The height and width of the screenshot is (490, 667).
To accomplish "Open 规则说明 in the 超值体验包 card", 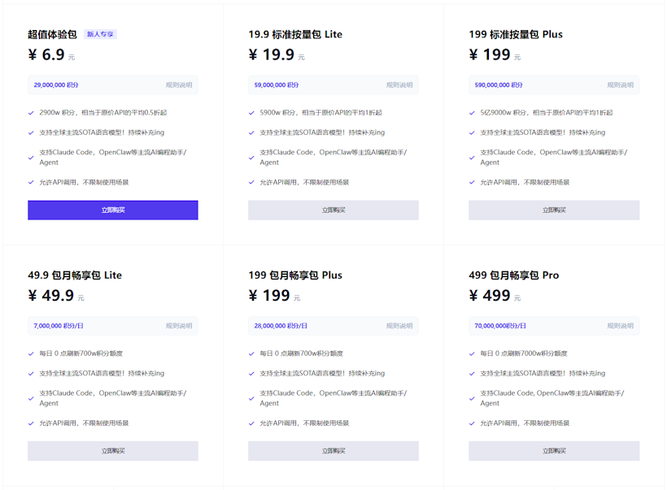I will pyautogui.click(x=179, y=85).
